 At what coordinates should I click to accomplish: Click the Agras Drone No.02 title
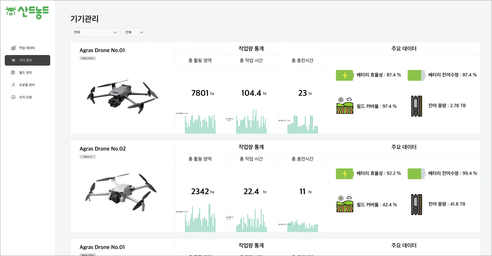[102, 149]
